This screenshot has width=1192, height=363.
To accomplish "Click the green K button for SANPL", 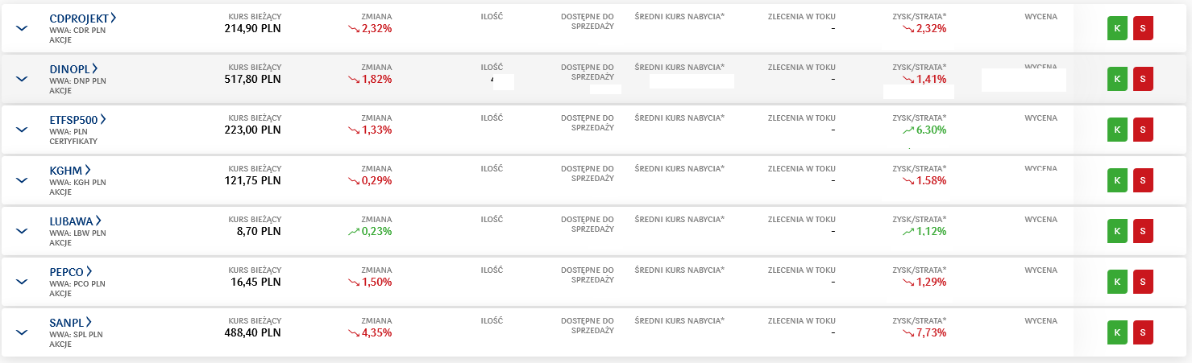I will [1117, 332].
